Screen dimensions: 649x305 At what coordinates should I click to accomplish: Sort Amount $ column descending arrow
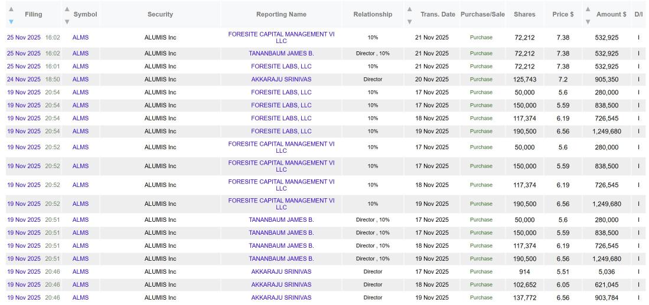click(x=588, y=21)
